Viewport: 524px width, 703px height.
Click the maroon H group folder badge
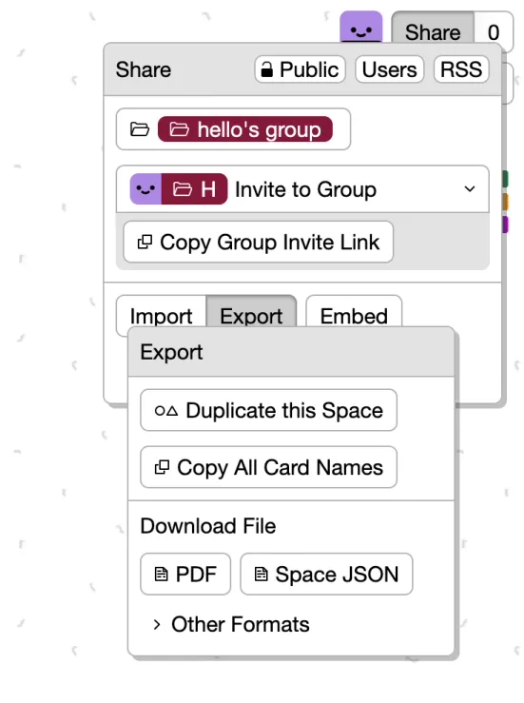click(194, 189)
